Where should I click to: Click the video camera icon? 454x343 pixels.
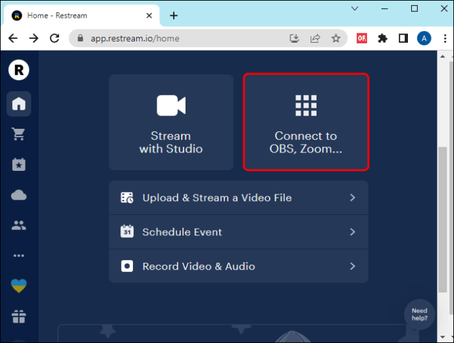171,106
